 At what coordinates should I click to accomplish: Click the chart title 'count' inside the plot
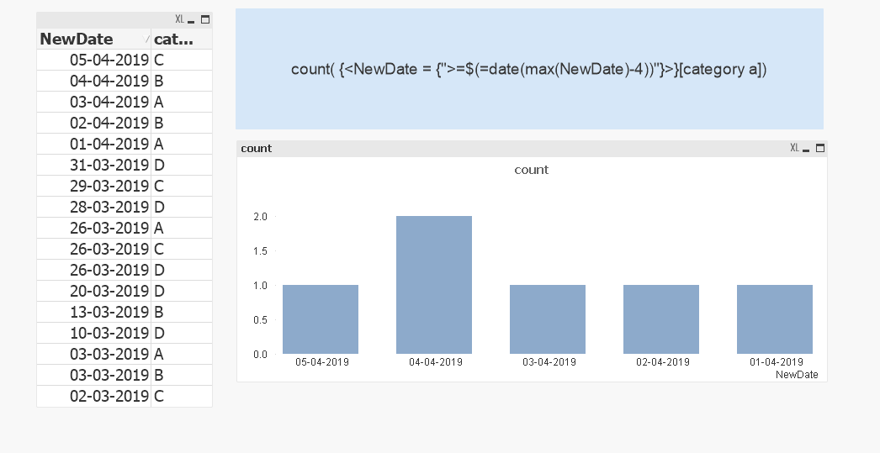click(531, 170)
